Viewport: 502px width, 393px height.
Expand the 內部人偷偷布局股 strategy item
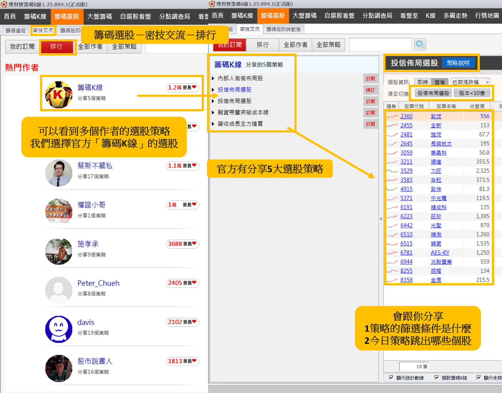[x=240, y=78]
